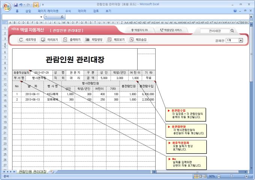Open the 보기 ribbon tab
Image resolution: width=255 pixels, height=180 pixels.
(x=108, y=11)
